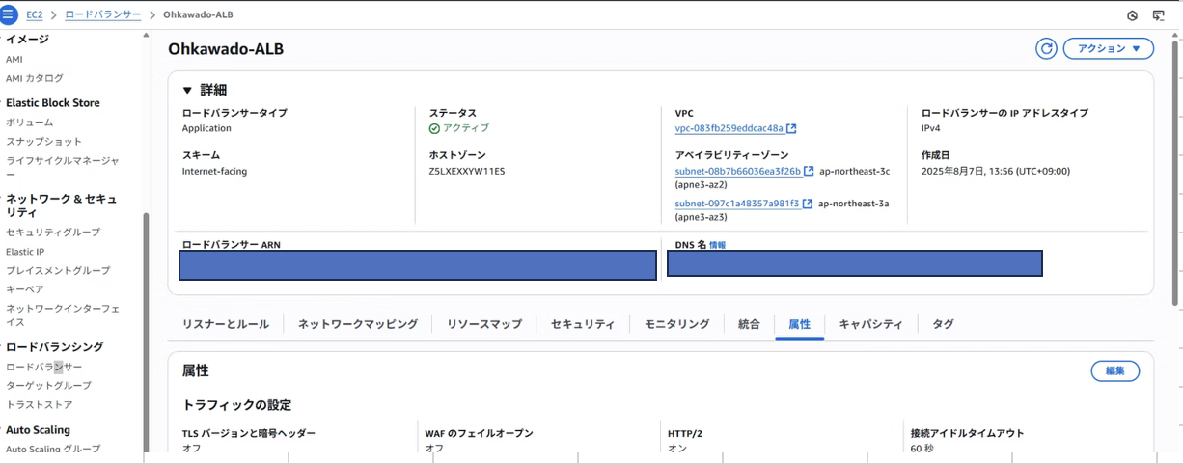
Task: Click external link icon beside subnet-08b7b66036ea3f26b
Action: click(810, 172)
